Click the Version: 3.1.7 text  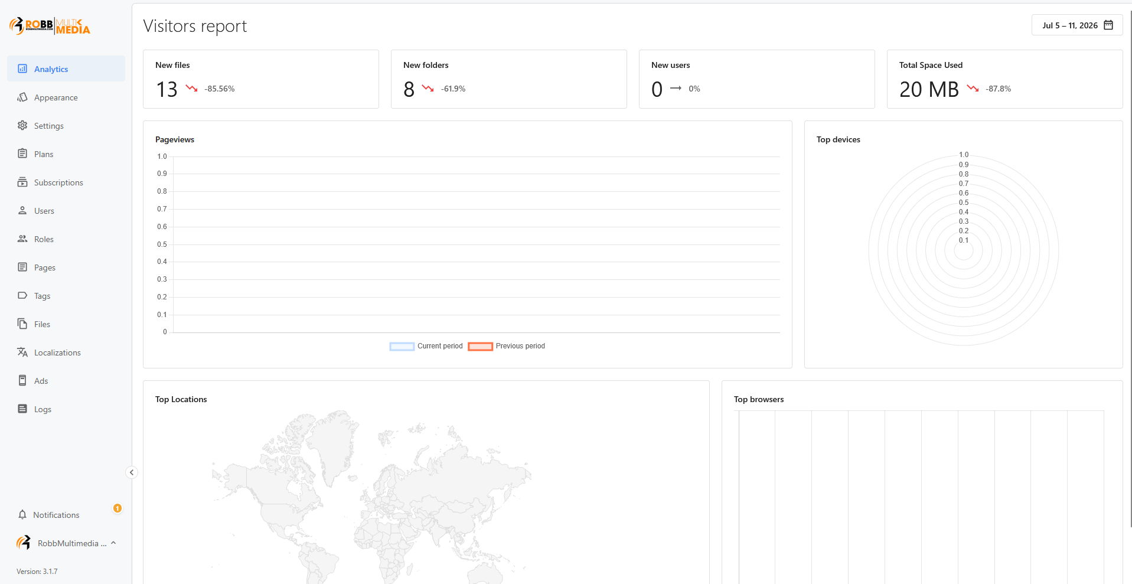click(x=37, y=571)
